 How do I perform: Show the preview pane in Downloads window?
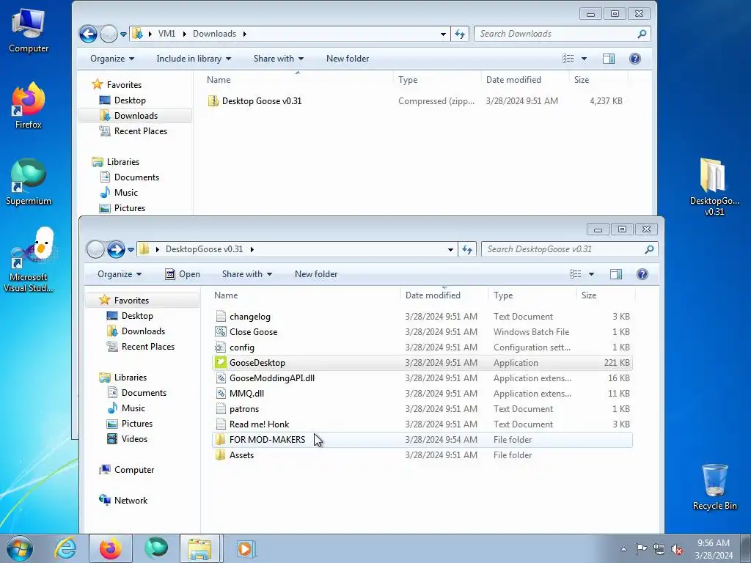608,59
